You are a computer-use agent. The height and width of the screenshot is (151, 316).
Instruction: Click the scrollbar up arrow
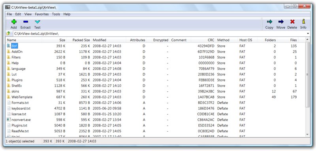[x=307, y=40]
